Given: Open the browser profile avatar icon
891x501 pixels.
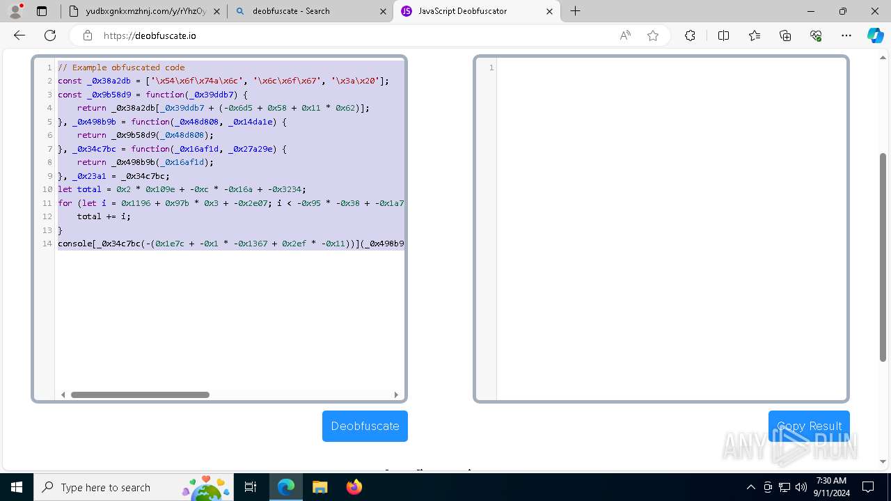Looking at the screenshot, I should 15,11.
